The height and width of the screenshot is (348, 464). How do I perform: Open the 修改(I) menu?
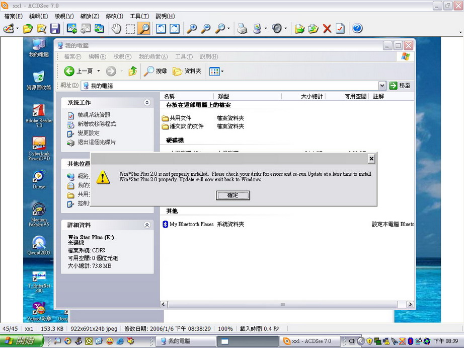(x=114, y=16)
